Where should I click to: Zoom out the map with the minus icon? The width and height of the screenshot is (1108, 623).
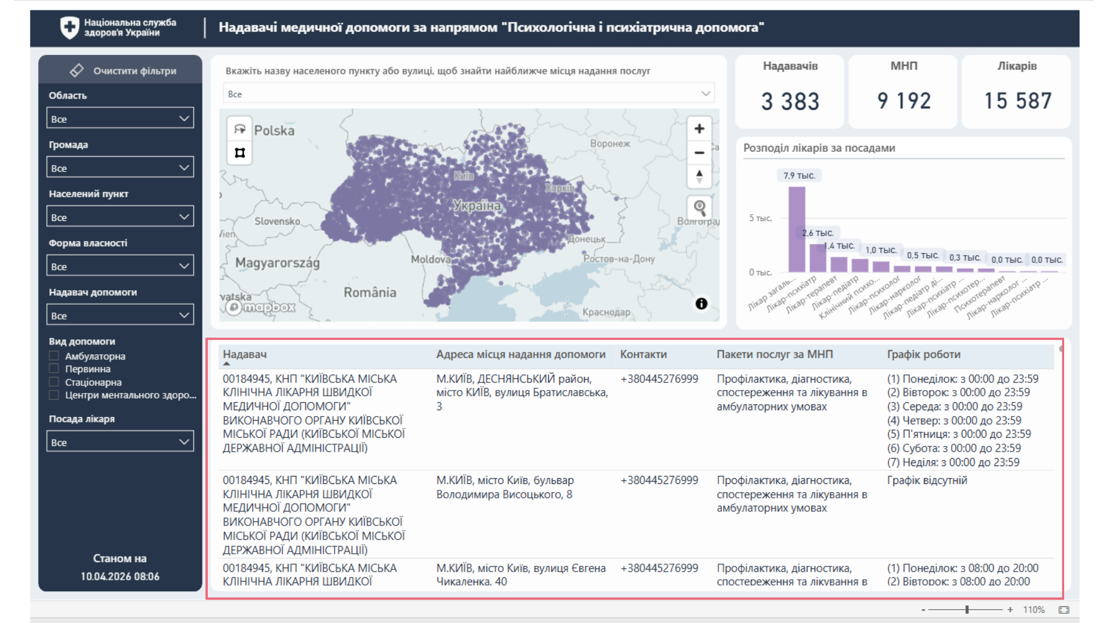[x=699, y=152]
